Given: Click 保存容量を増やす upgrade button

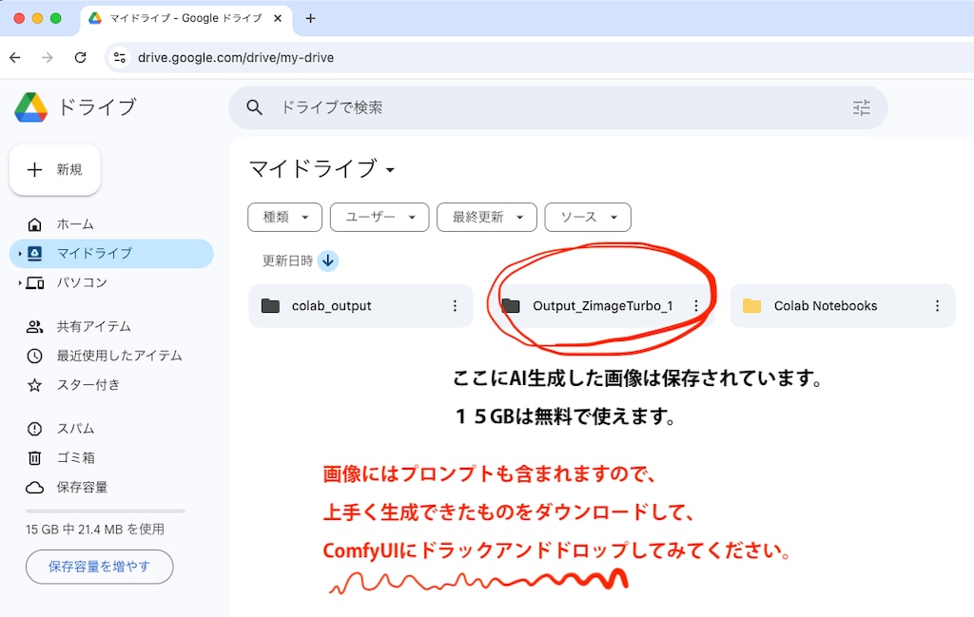Looking at the screenshot, I should [x=99, y=566].
